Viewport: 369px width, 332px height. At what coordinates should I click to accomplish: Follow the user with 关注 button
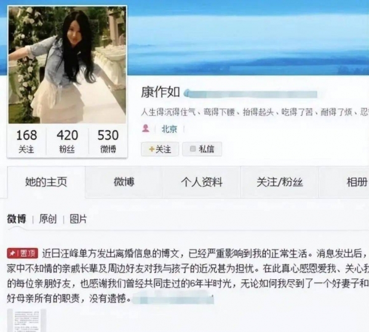pos(160,149)
